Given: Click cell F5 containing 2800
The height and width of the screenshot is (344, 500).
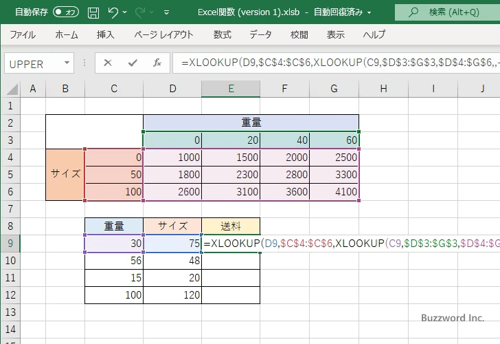Looking at the screenshot, I should 285,174.
